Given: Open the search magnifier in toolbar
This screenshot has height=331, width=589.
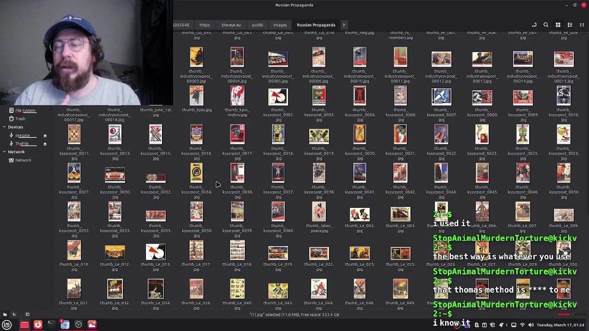Looking at the screenshot, I should 546,25.
